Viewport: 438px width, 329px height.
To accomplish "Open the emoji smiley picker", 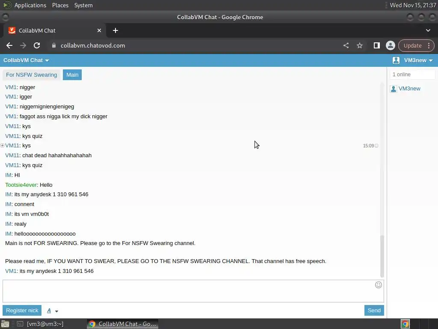I will pyautogui.click(x=378, y=285).
